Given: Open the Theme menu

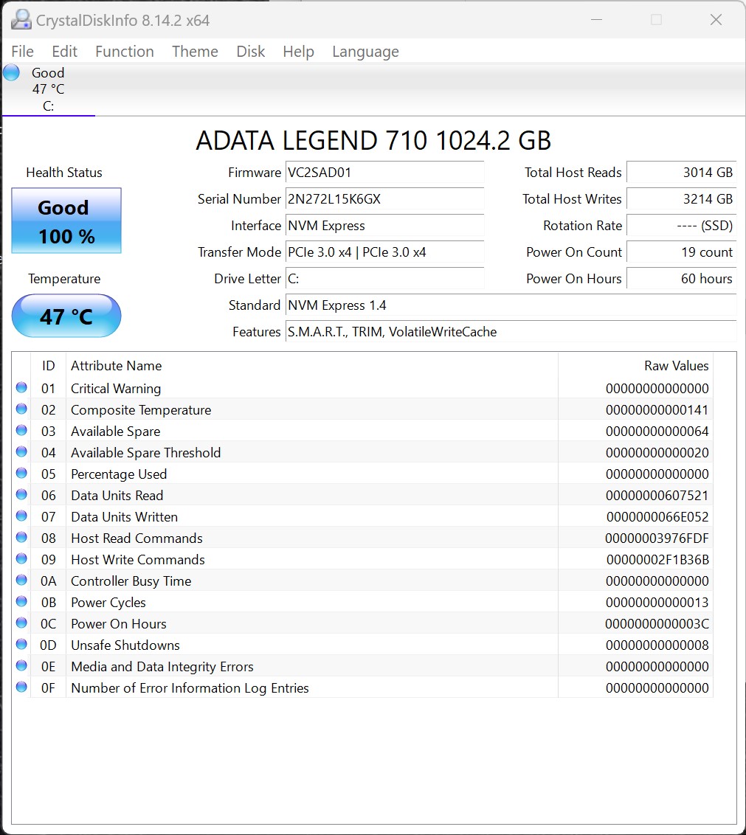Looking at the screenshot, I should click(195, 51).
